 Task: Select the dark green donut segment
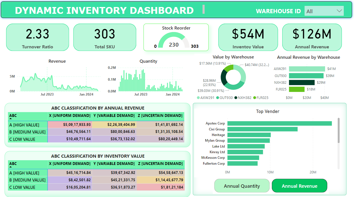[x=224, y=78]
